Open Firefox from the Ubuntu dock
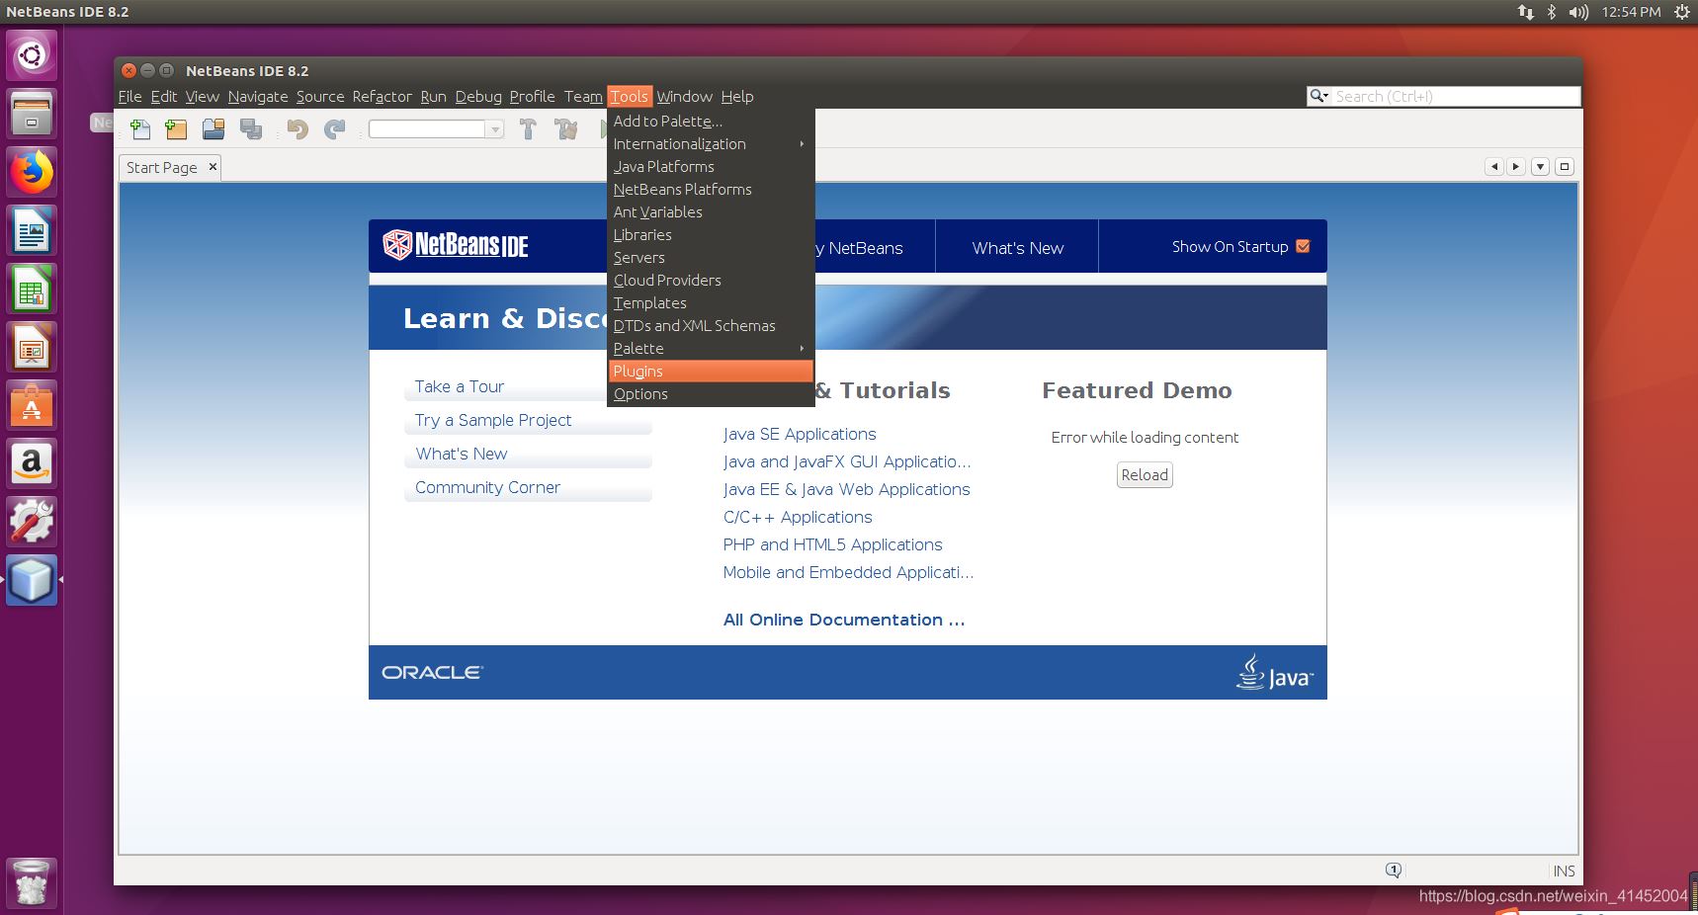 point(32,173)
